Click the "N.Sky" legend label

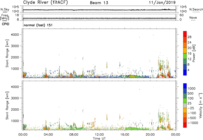tap(5, 9)
